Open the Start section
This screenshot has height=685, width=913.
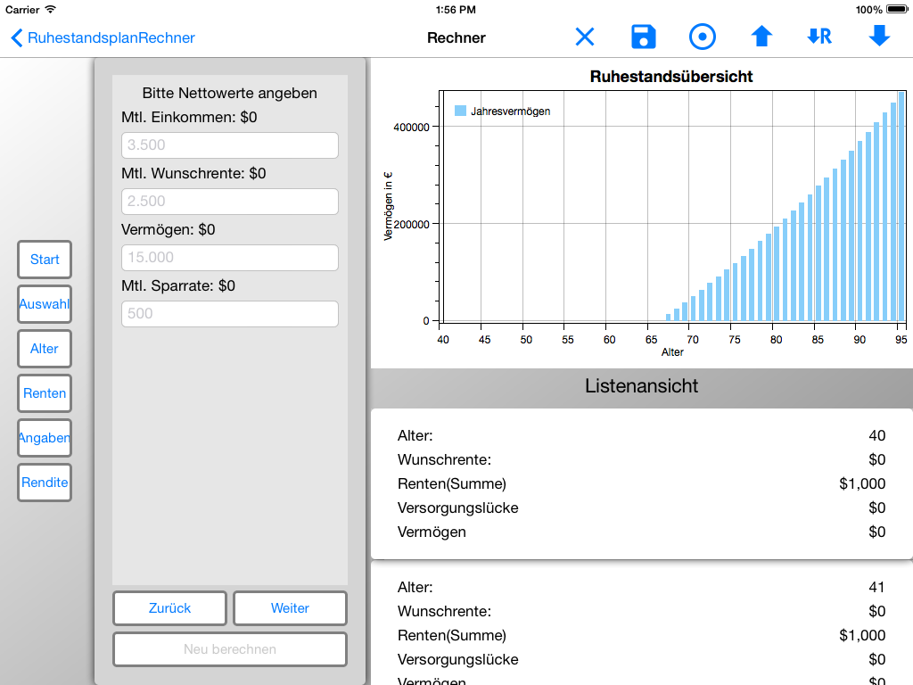tap(45, 260)
